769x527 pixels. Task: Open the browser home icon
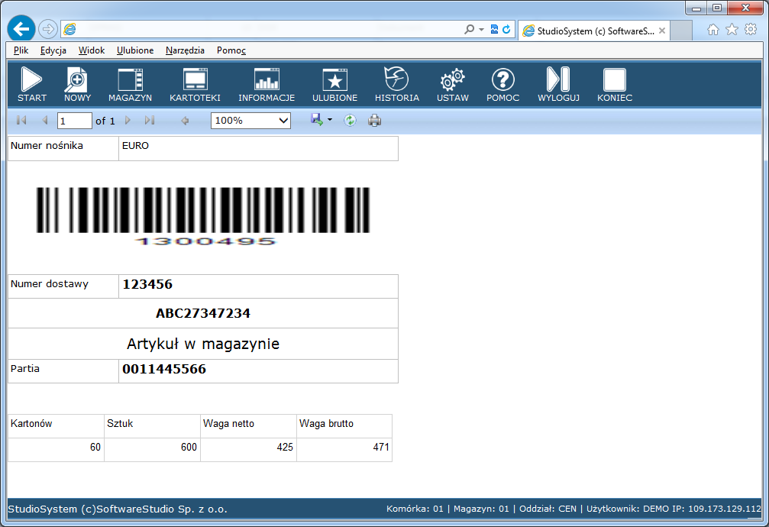coord(713,30)
